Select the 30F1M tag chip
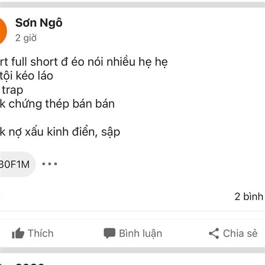This screenshot has width=265, height=265. tap(15, 164)
